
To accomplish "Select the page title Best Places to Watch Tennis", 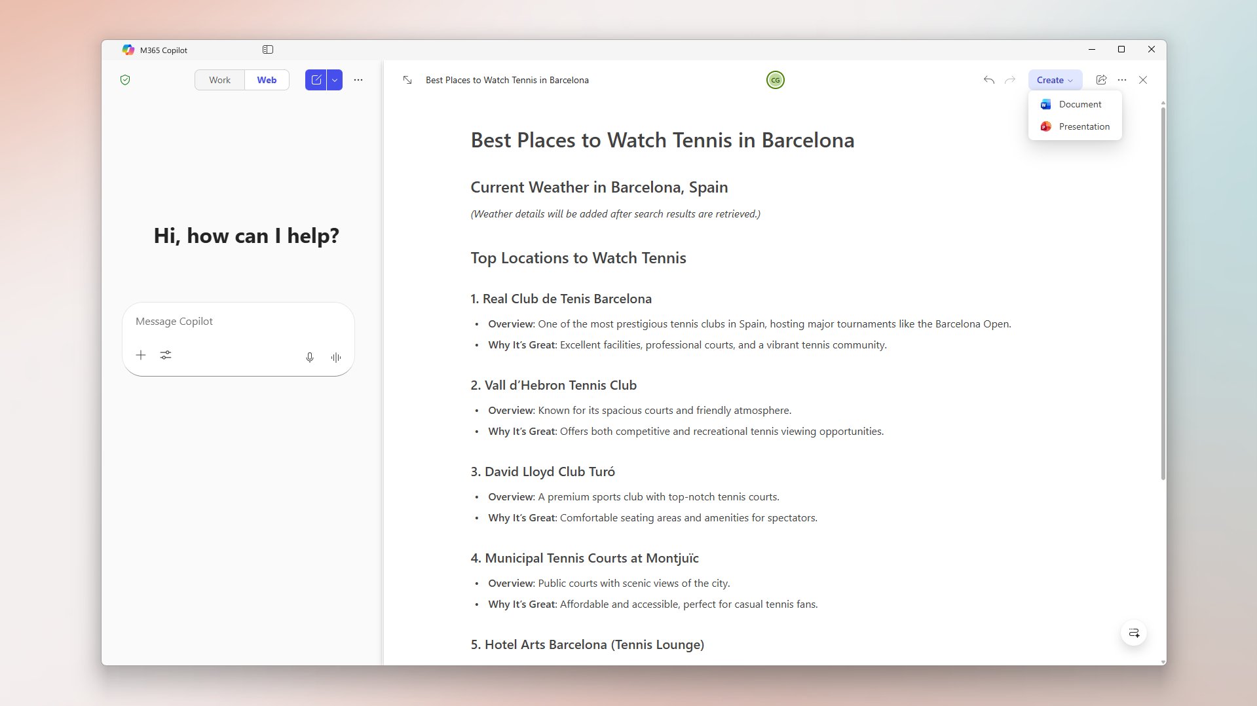I will coord(507,79).
